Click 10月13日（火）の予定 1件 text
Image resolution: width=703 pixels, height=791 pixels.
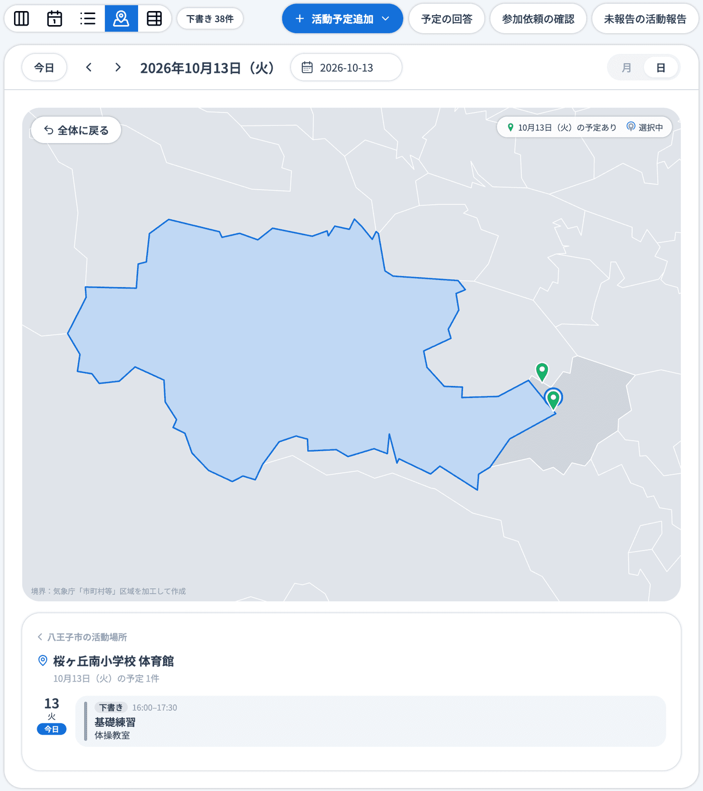pyautogui.click(x=106, y=678)
